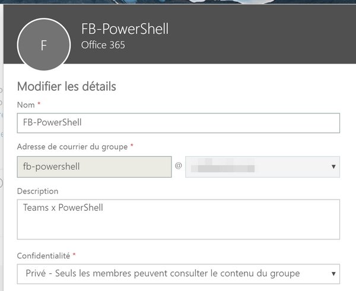
Task: Click the group avatar circle showing F
Action: (x=43, y=46)
